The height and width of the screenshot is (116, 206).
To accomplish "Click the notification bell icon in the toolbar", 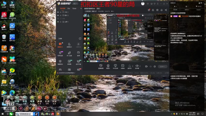I will pyautogui.click(x=161, y=10).
